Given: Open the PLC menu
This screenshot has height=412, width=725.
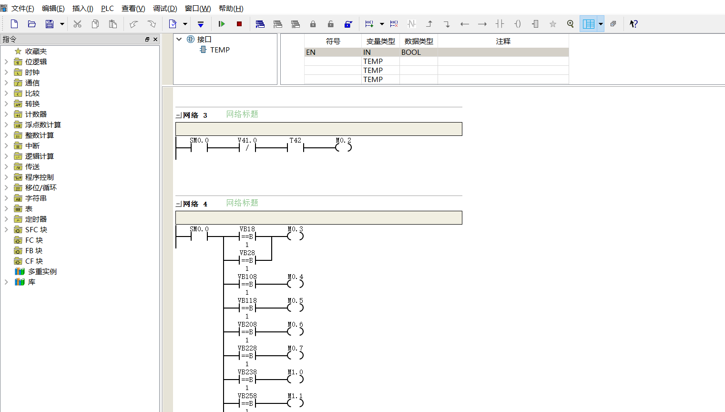Looking at the screenshot, I should 107,9.
